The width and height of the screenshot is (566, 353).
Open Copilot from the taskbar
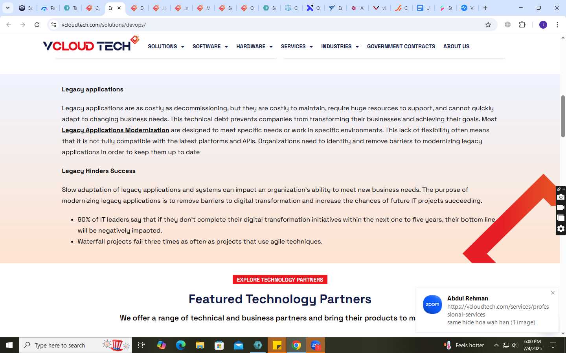click(x=162, y=345)
